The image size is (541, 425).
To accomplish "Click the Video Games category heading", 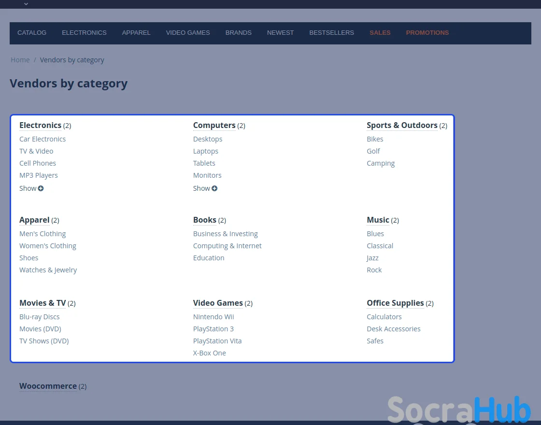I will [218, 303].
